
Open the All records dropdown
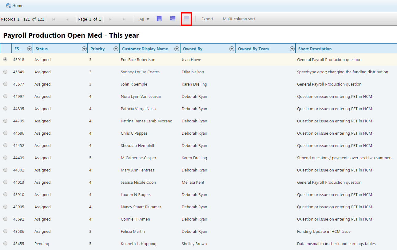(x=144, y=19)
